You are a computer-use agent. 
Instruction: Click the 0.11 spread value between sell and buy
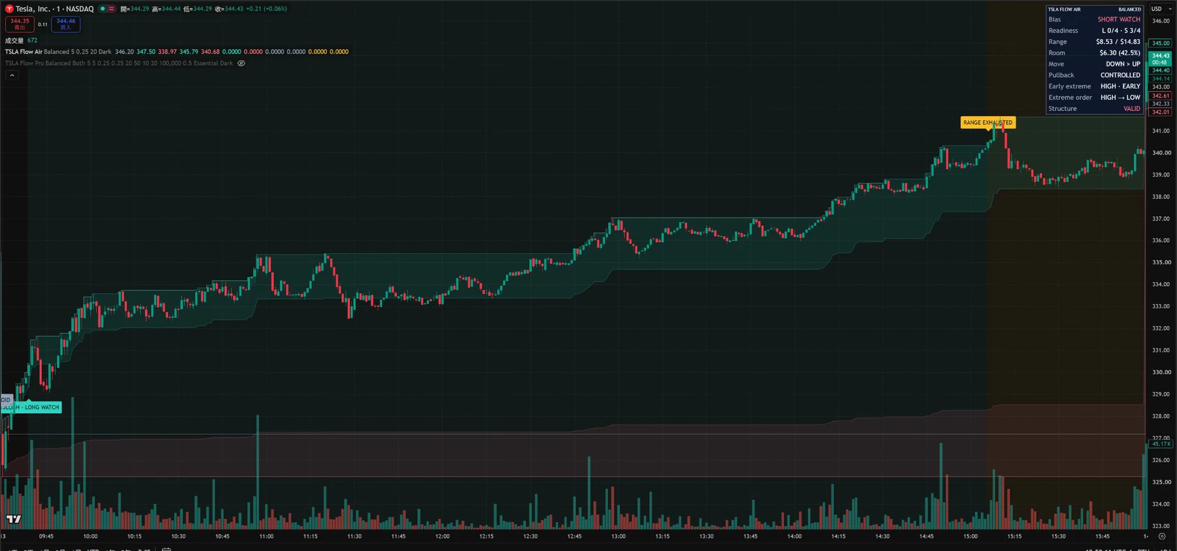pos(43,24)
